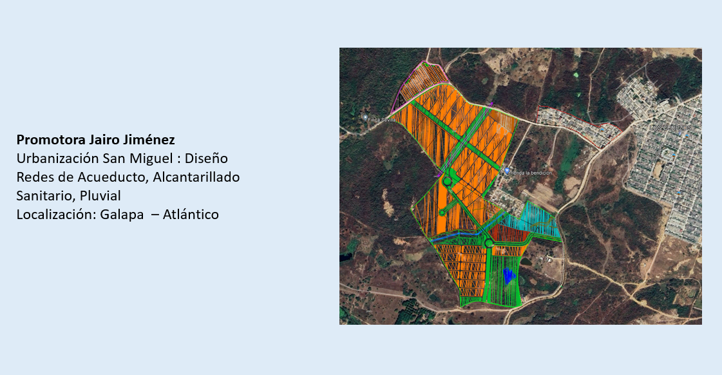Click the 'Localización: Galapa – Atlántico' line

(x=118, y=215)
